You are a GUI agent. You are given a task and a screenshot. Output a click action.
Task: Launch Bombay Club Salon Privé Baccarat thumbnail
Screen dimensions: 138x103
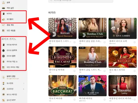(x=92, y=28)
